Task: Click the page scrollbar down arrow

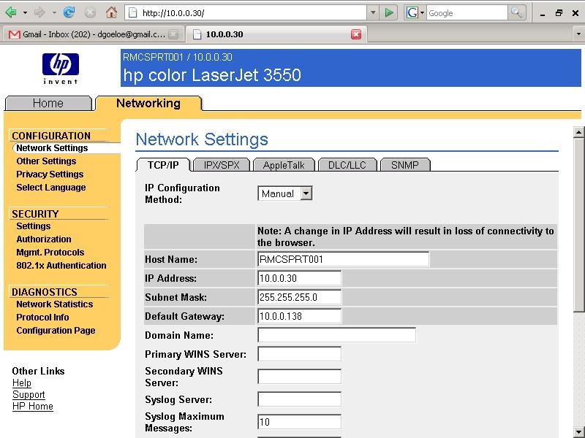Action: [578, 431]
